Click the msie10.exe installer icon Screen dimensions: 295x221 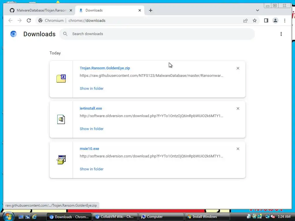tap(61, 159)
